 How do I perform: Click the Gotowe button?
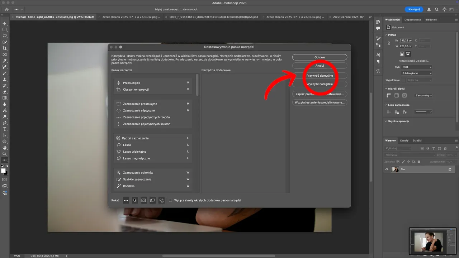point(319,57)
